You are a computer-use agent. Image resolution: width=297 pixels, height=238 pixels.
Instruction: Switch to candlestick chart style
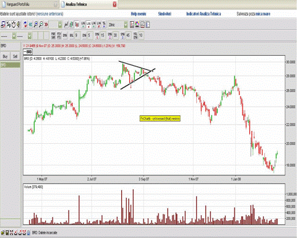pos(77,25)
